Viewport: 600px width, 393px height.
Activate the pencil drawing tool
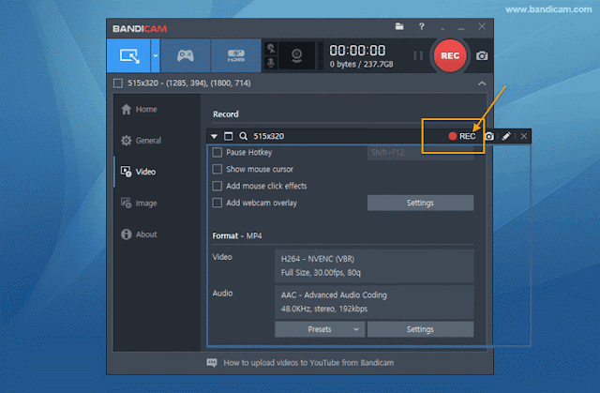pyautogui.click(x=506, y=136)
